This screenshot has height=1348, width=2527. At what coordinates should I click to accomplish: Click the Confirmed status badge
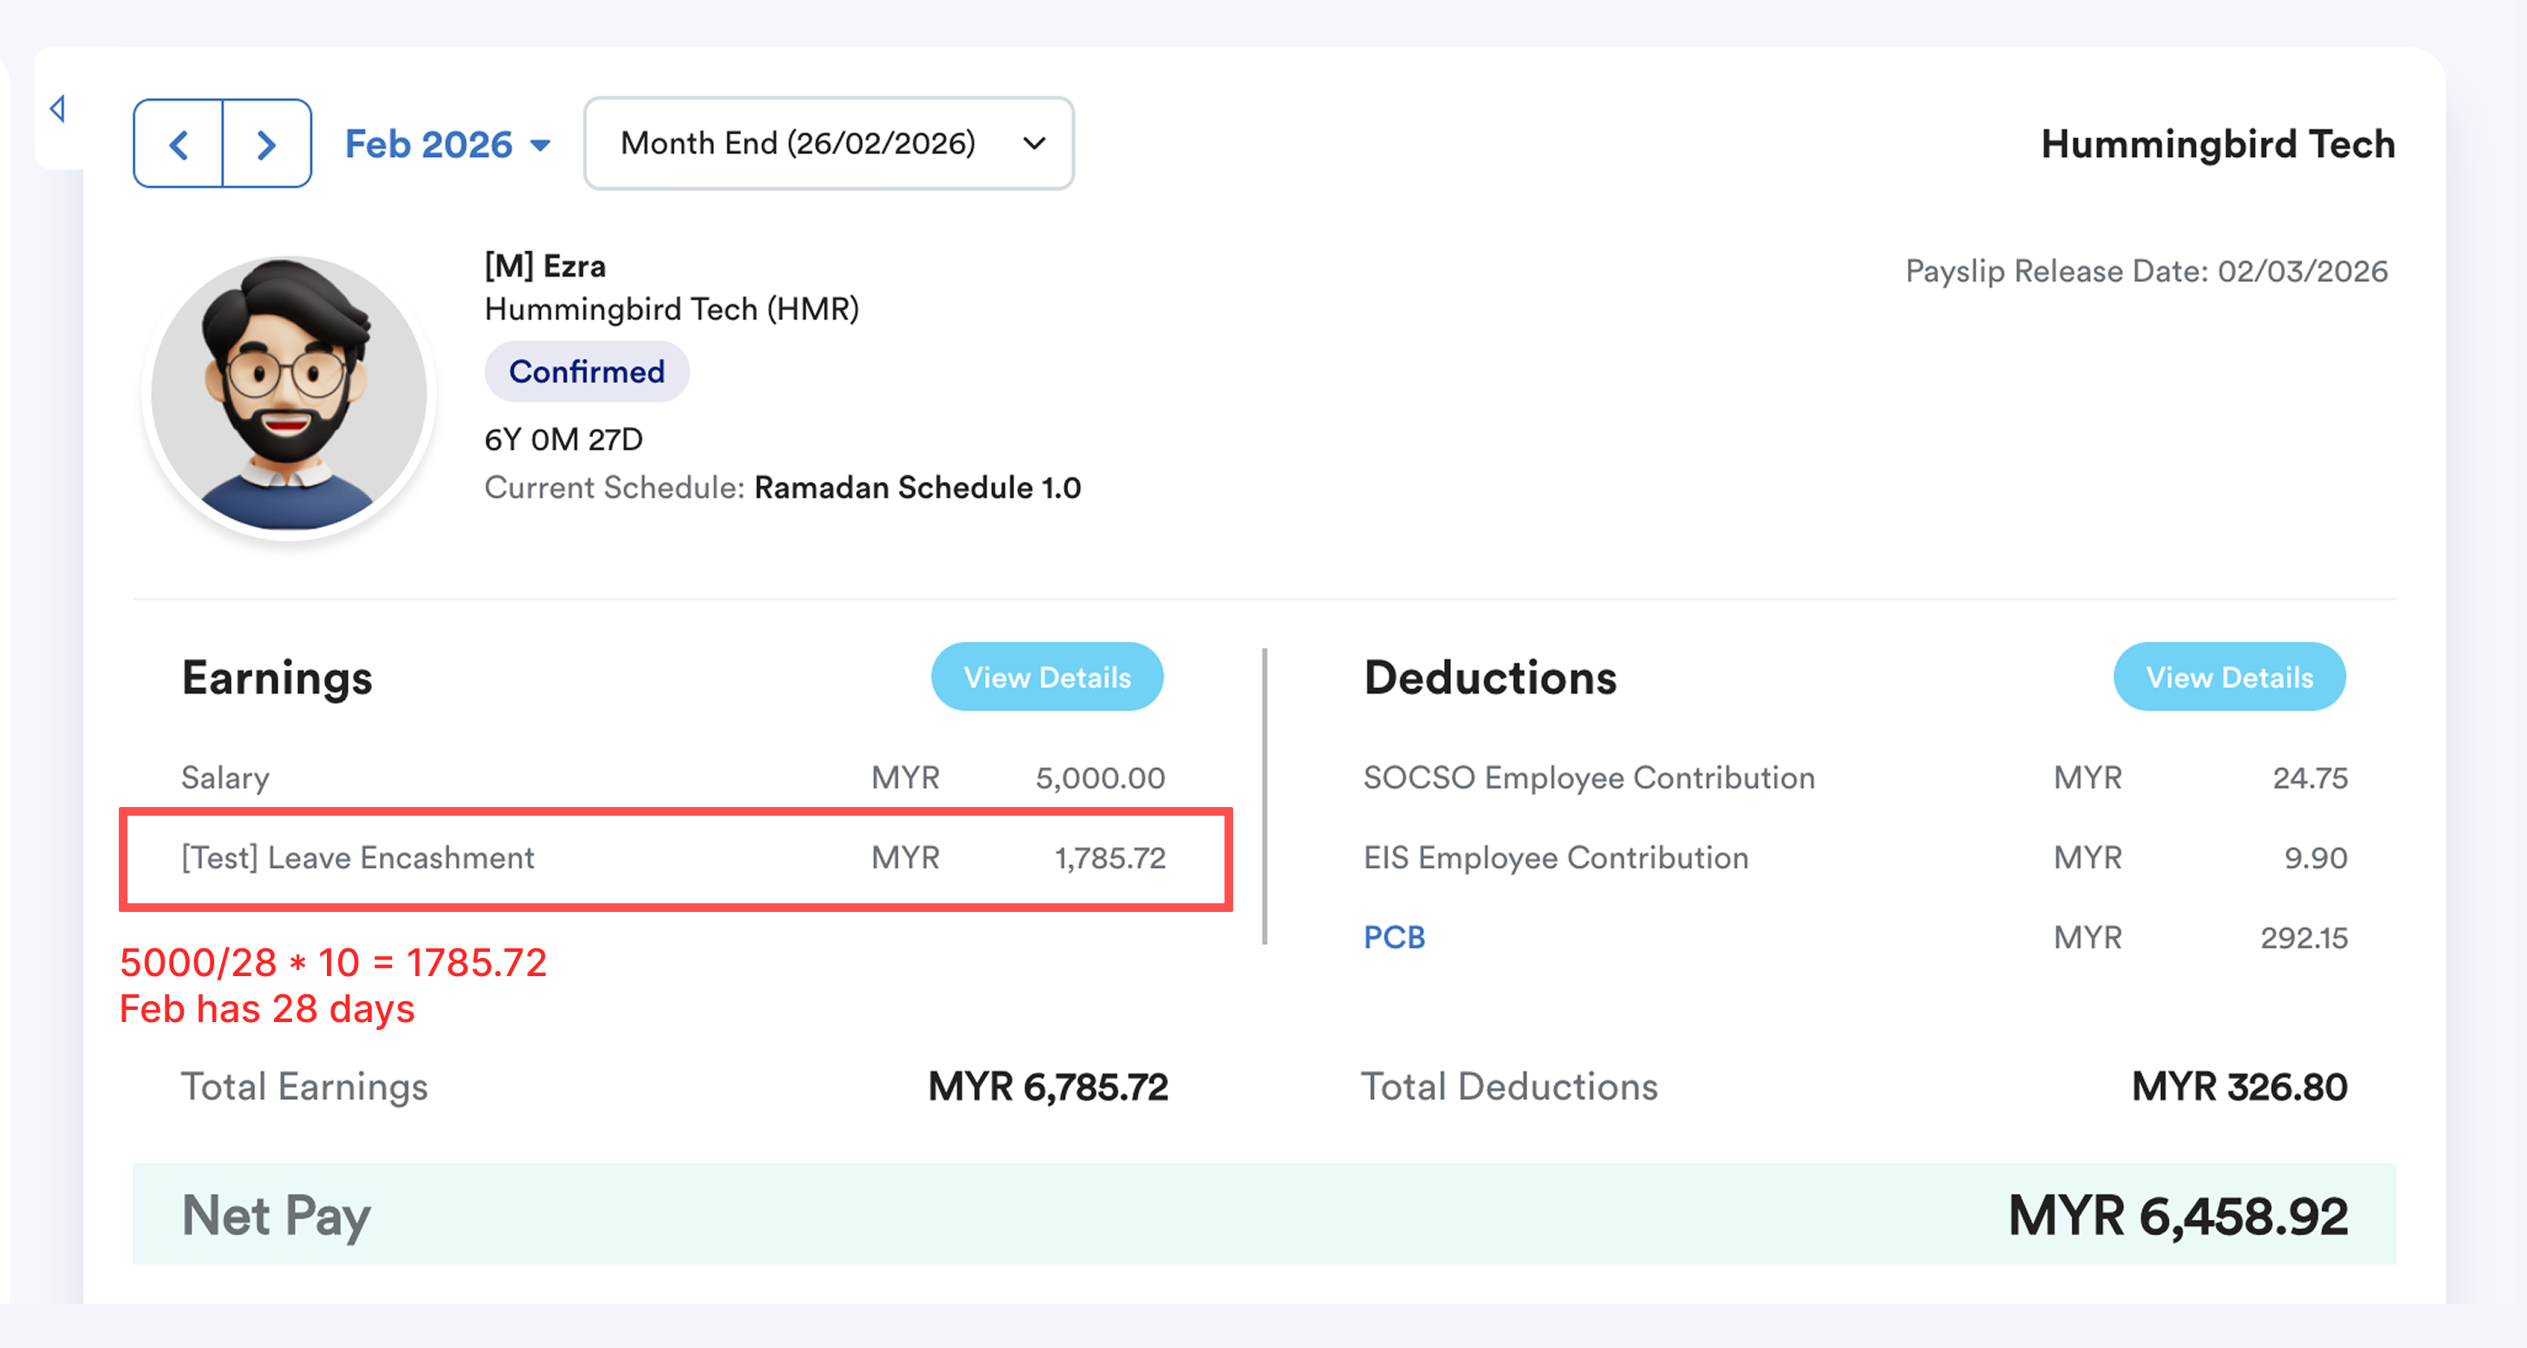pyautogui.click(x=585, y=372)
